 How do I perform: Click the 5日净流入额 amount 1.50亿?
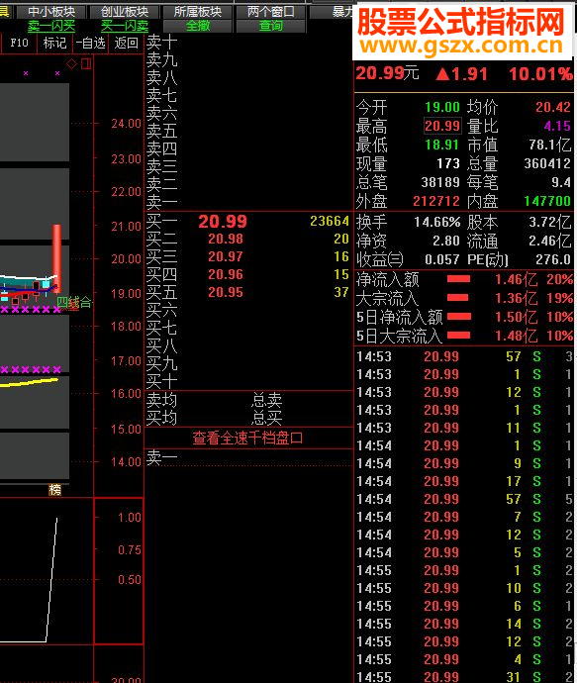click(517, 317)
